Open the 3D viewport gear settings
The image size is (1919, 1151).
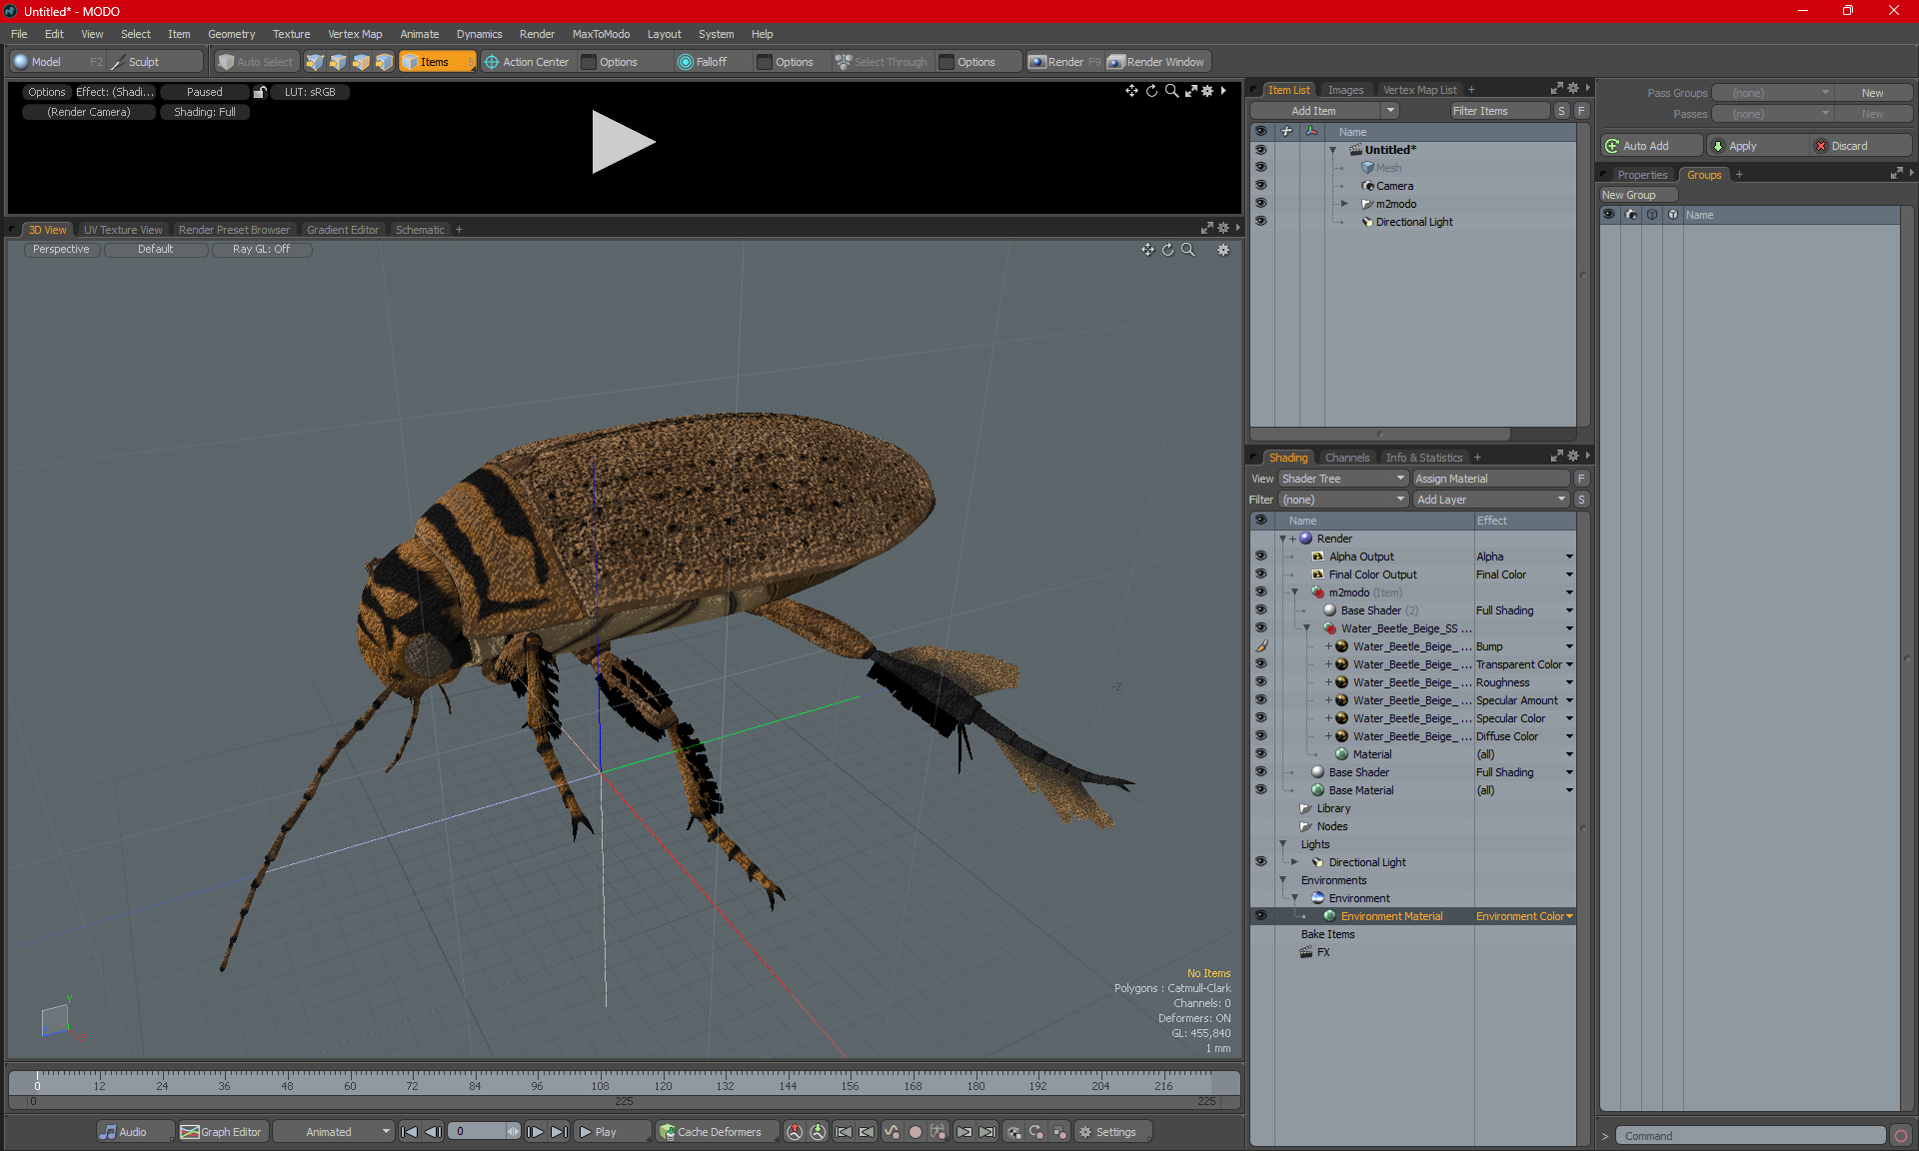tap(1222, 250)
